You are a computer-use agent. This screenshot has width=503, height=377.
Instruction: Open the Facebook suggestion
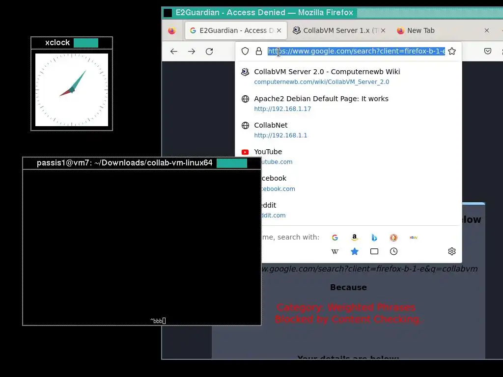coord(361,183)
